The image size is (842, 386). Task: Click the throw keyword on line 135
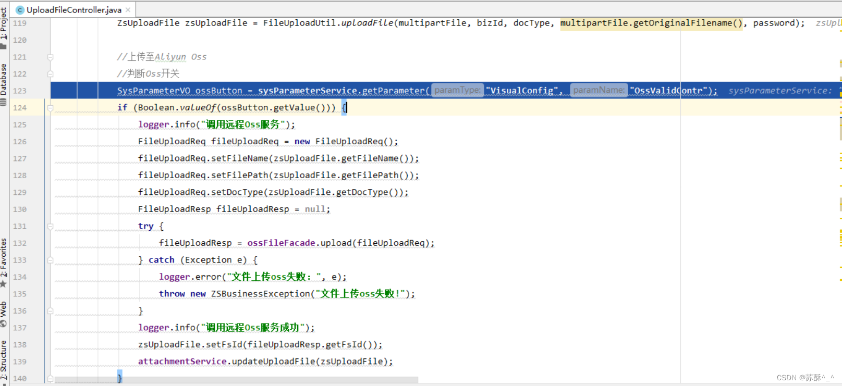172,294
